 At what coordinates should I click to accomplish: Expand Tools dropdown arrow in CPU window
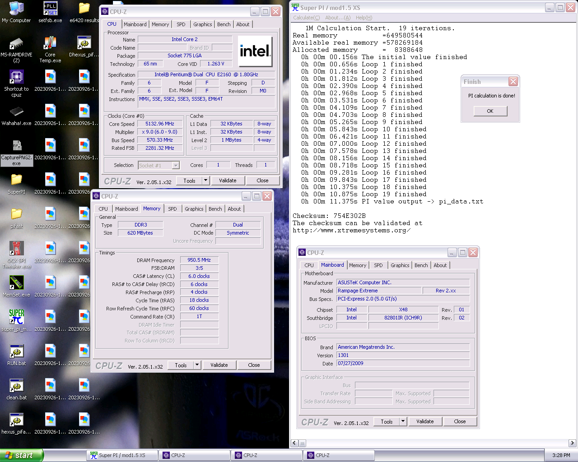pyautogui.click(x=206, y=180)
